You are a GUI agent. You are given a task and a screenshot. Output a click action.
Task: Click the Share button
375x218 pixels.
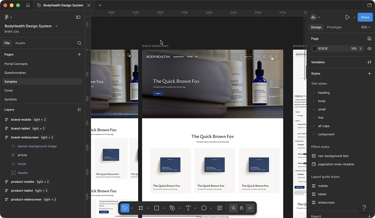coord(365,17)
